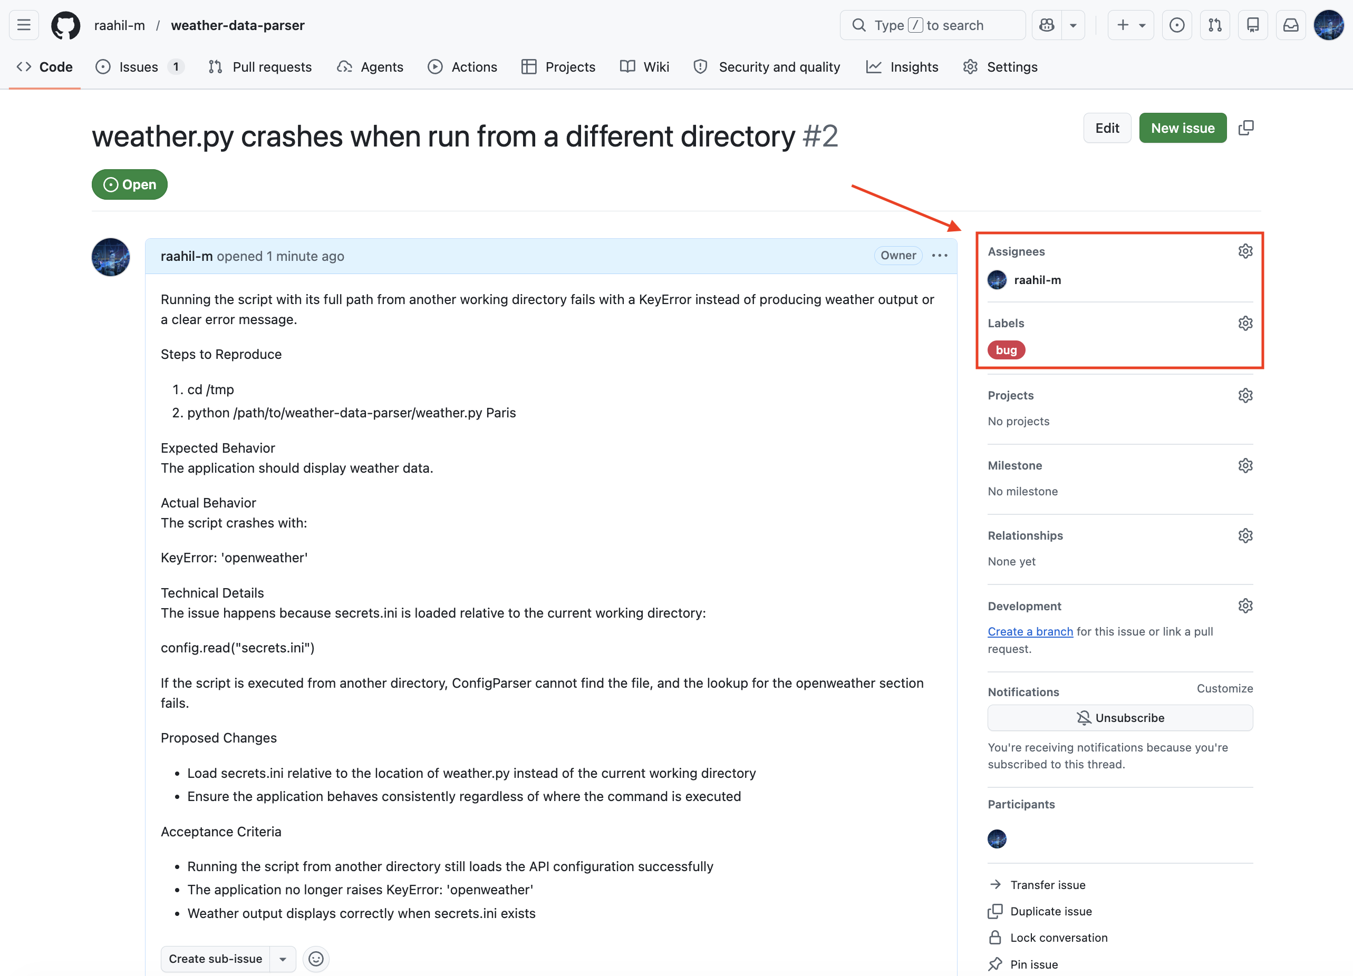Open the Insights tab
1353x976 pixels.
[903, 67]
